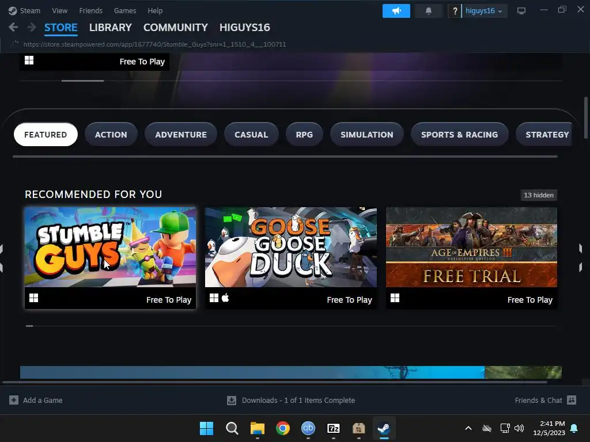590x442 pixels.
Task: Select the CASUAL category pill
Action: click(x=251, y=135)
